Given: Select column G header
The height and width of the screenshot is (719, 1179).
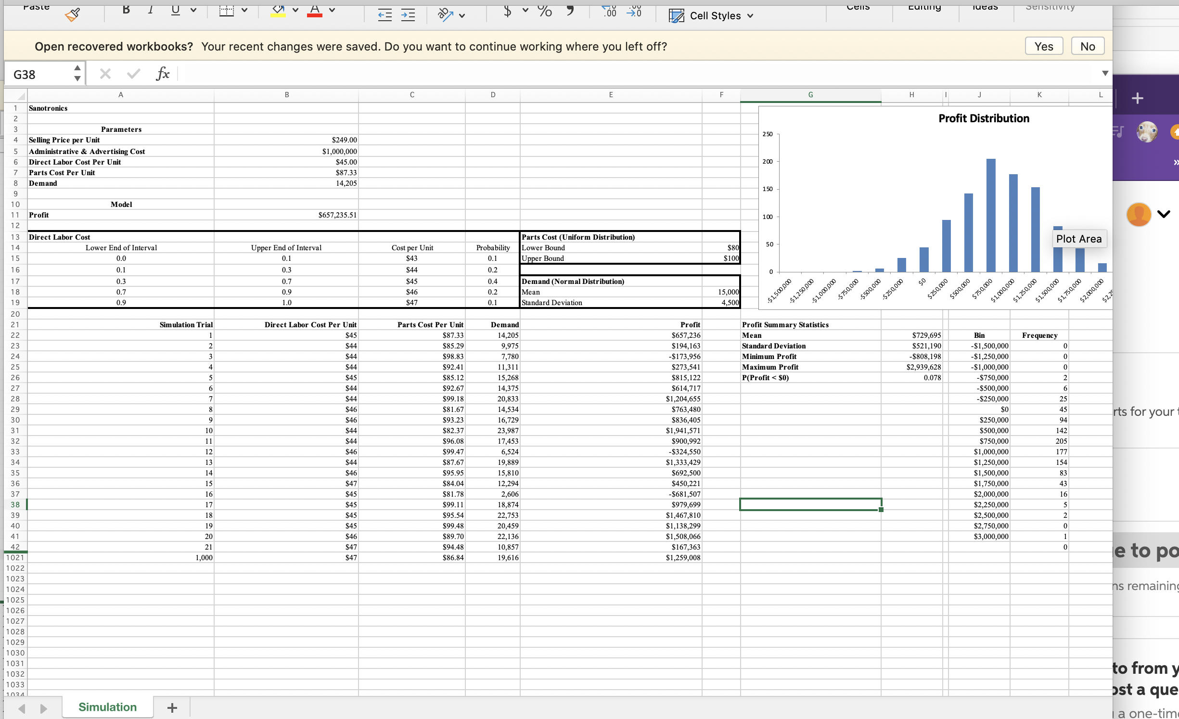Looking at the screenshot, I should [810, 95].
